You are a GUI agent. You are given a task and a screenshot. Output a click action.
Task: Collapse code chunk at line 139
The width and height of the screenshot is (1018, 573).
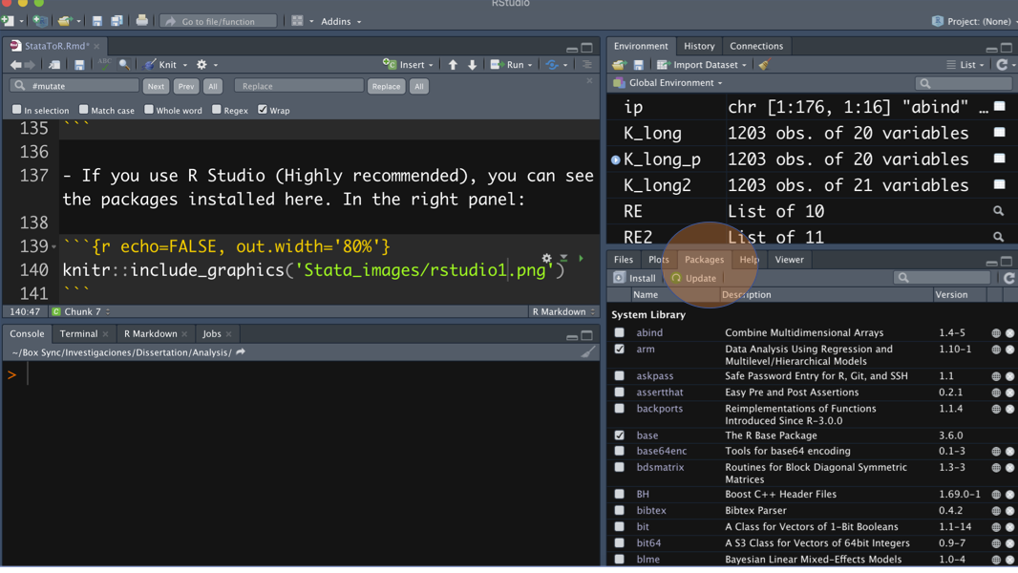click(x=53, y=247)
